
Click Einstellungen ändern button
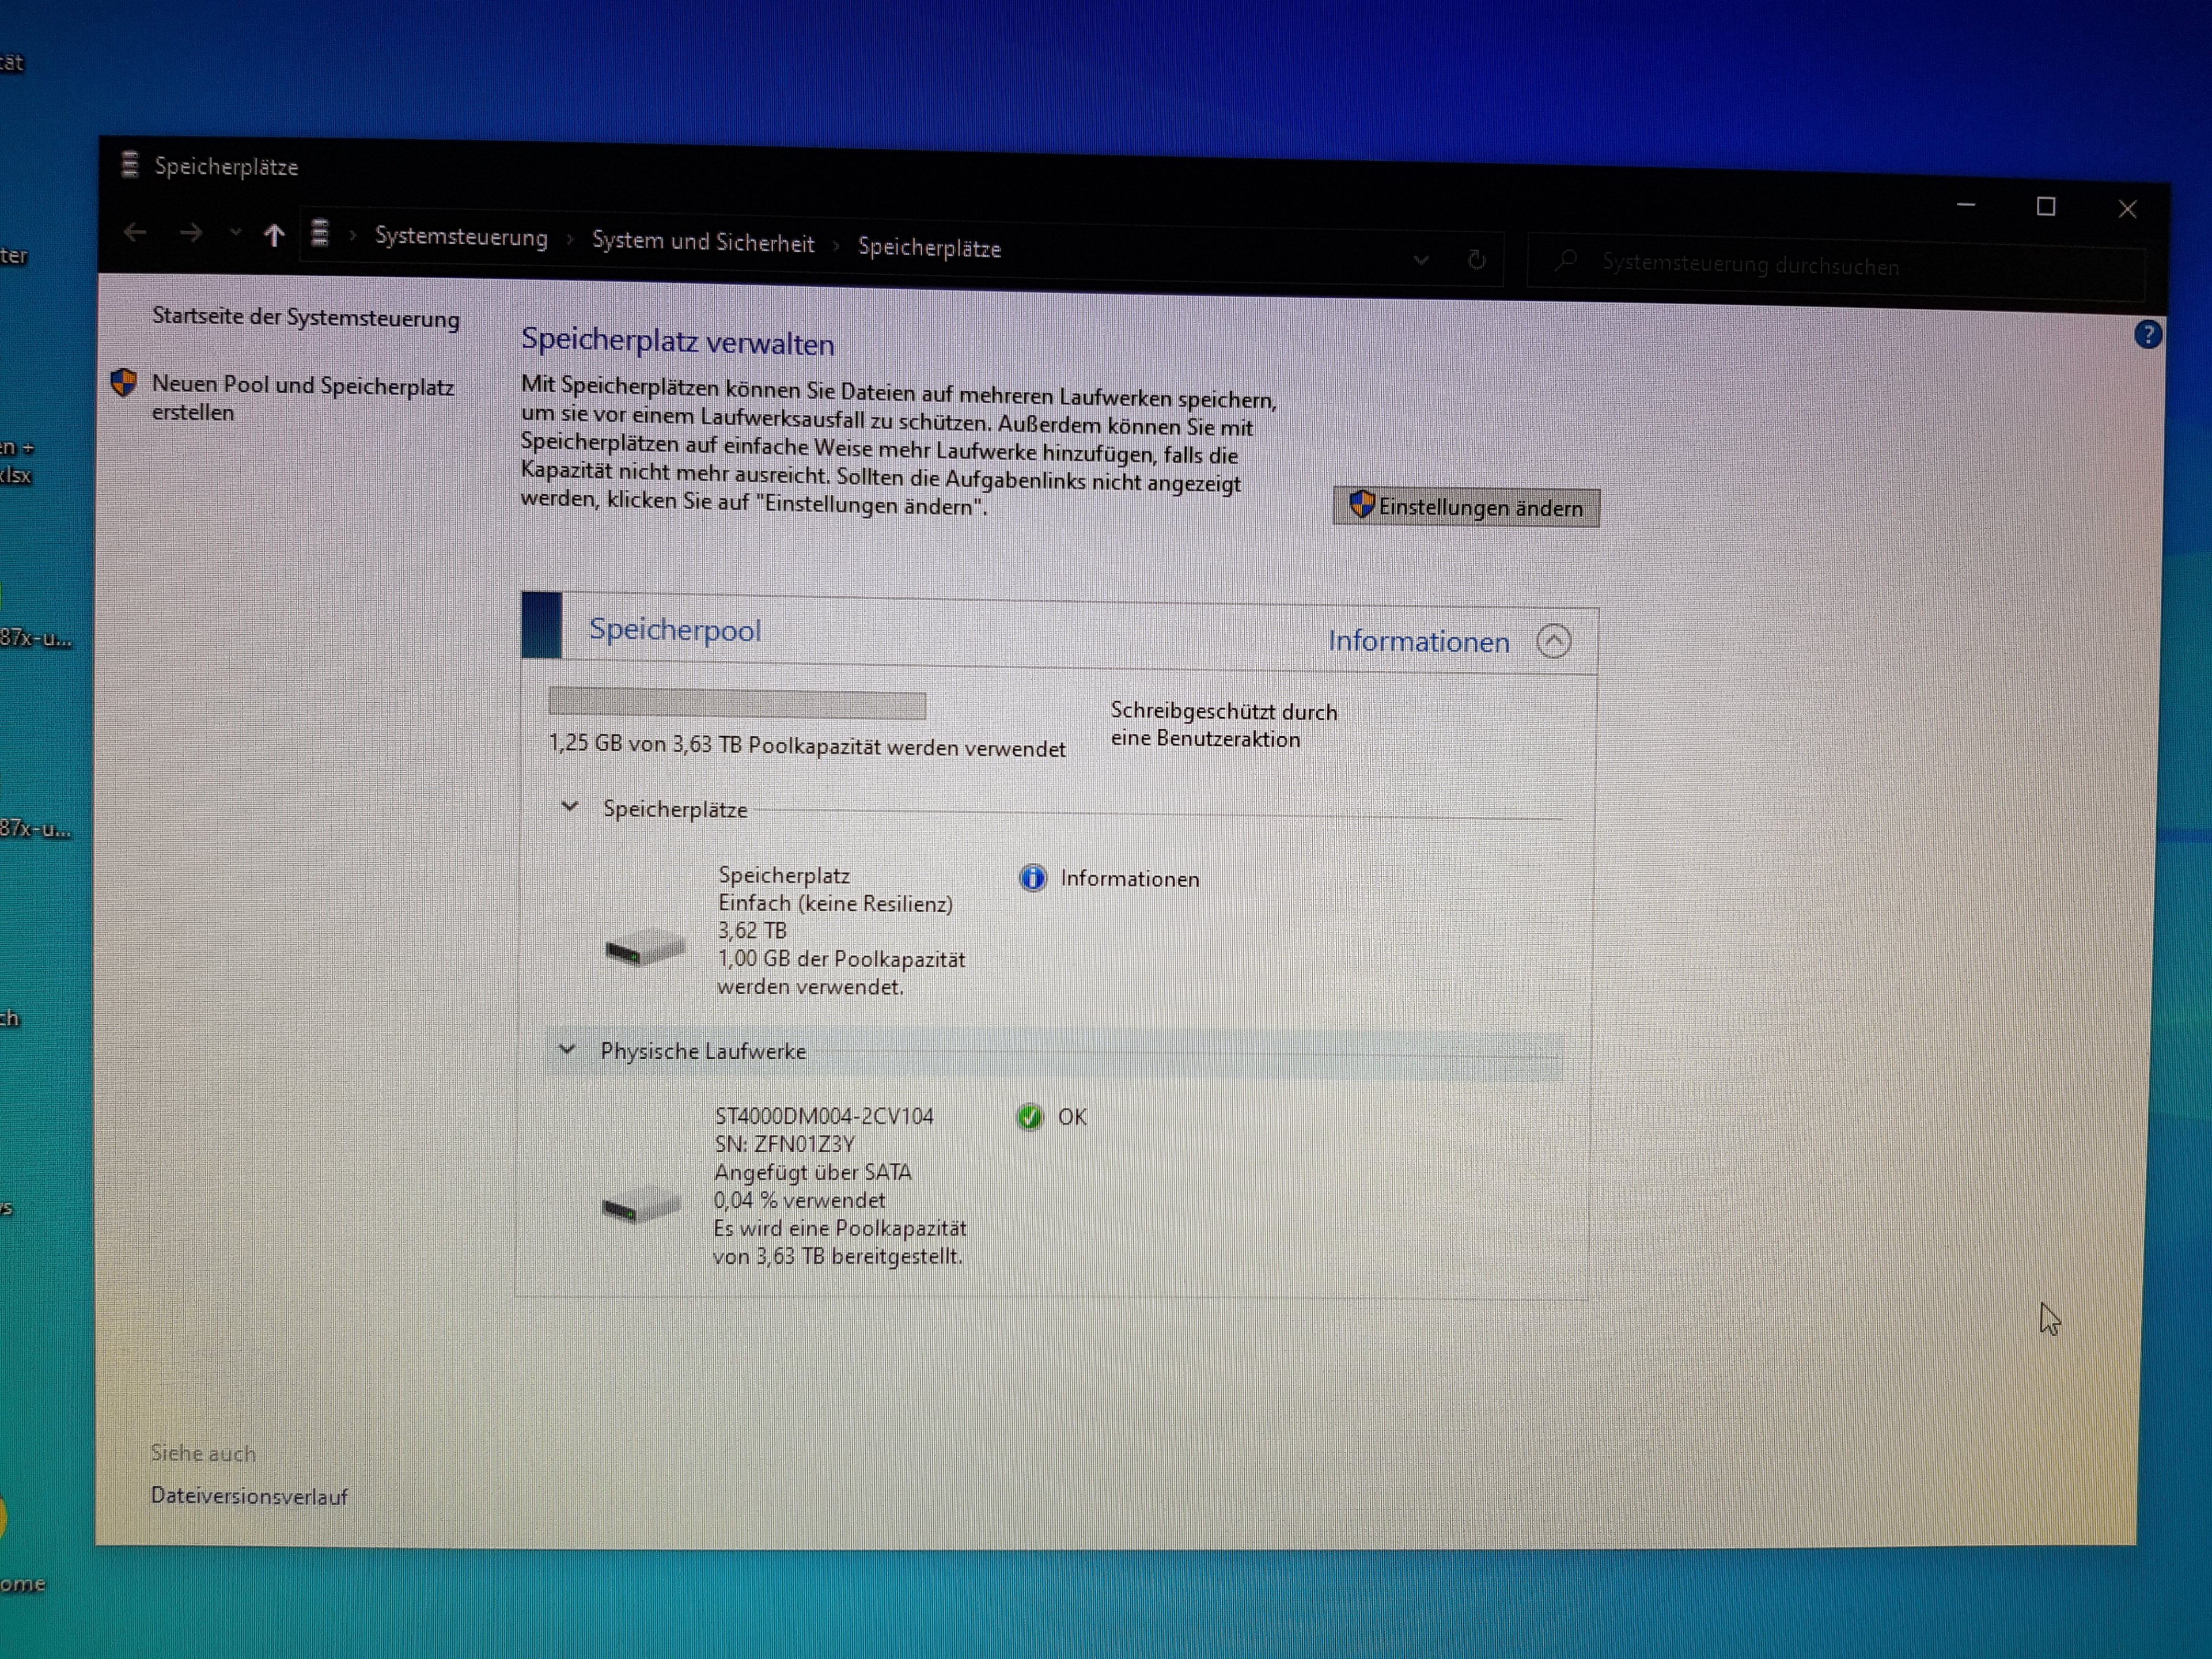1465,507
